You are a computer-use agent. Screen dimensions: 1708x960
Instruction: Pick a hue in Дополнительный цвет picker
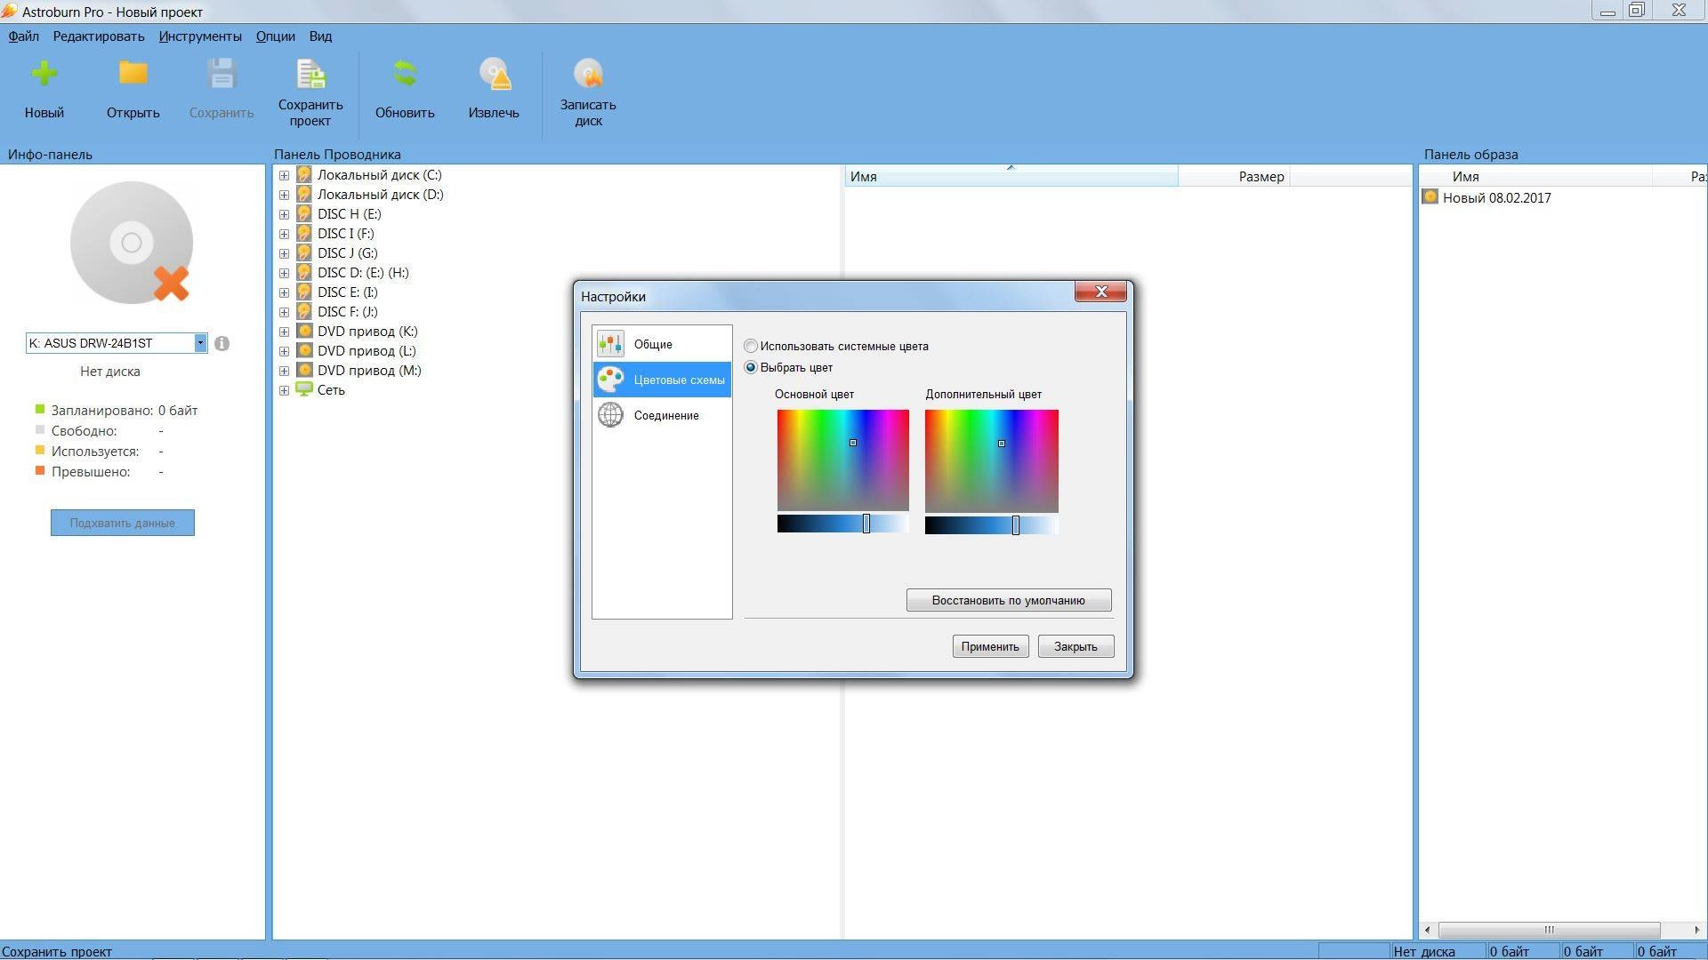click(992, 460)
